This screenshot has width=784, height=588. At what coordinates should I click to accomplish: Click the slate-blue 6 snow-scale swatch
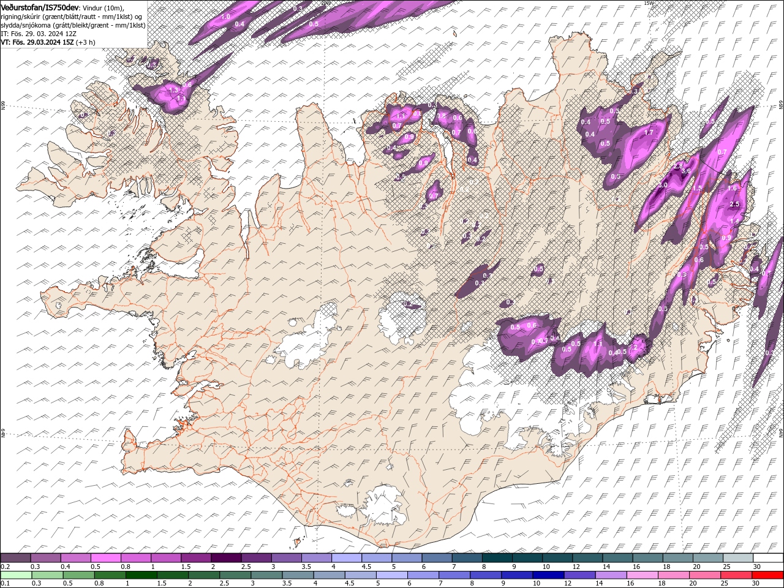click(436, 558)
